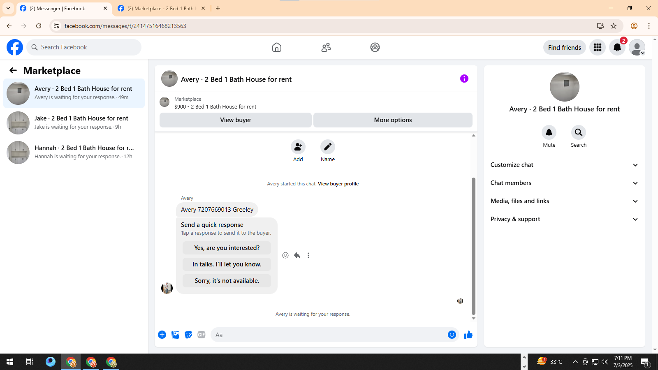Open Task View on taskbar

[x=30, y=362]
